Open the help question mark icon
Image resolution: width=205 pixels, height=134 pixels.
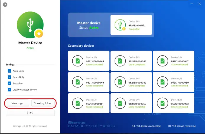tap(5, 5)
